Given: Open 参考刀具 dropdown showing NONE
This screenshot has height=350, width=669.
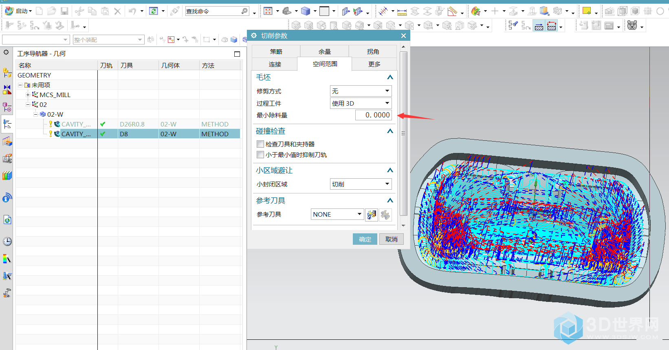Looking at the screenshot, I should 337,214.
